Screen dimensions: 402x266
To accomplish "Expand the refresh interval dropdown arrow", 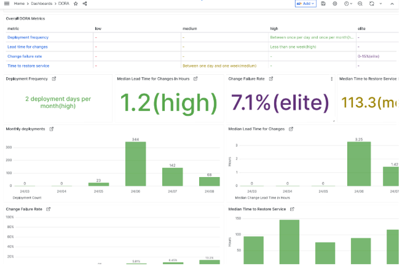I will click(x=379, y=4).
